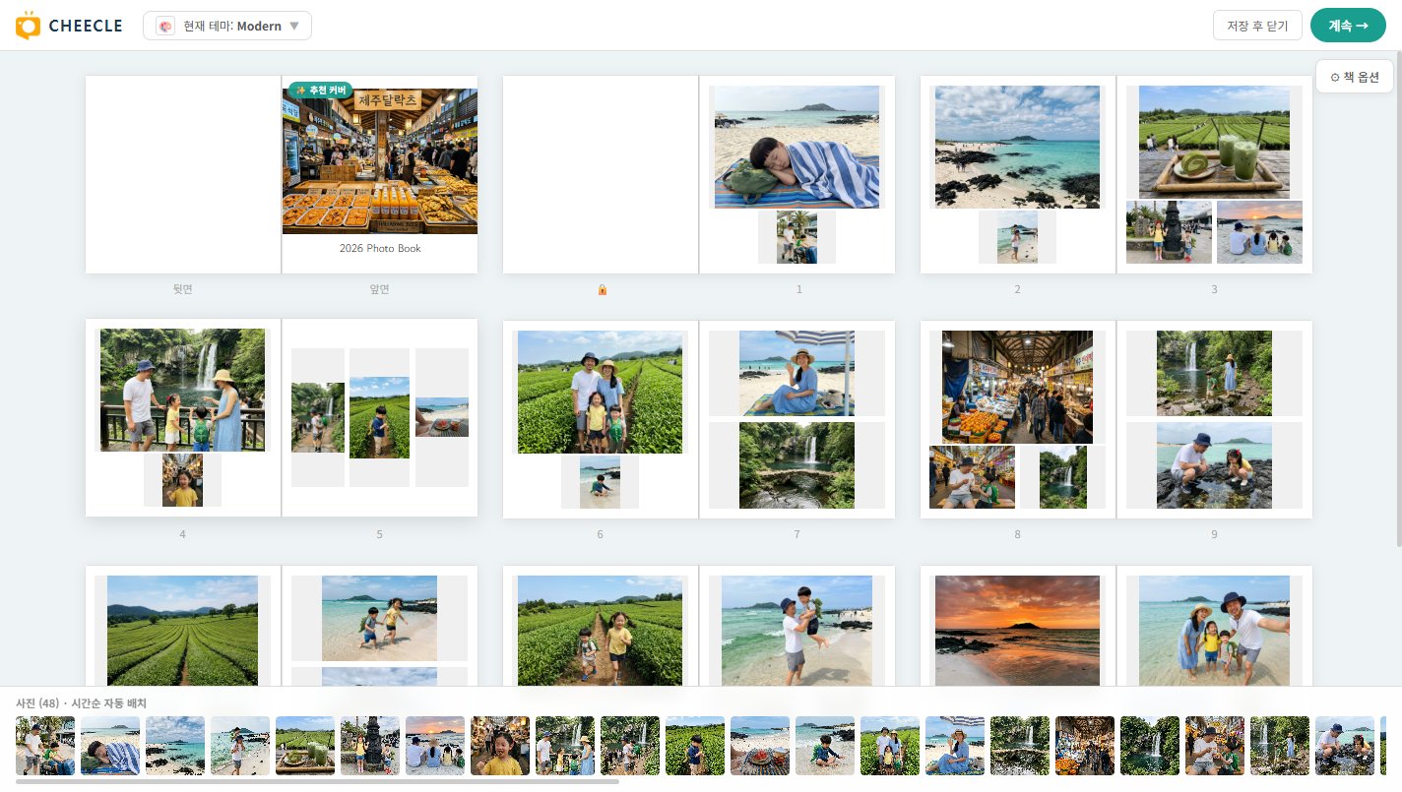Select the market front cover photo
Viewport: 1402px width, 792px height.
pos(380,161)
